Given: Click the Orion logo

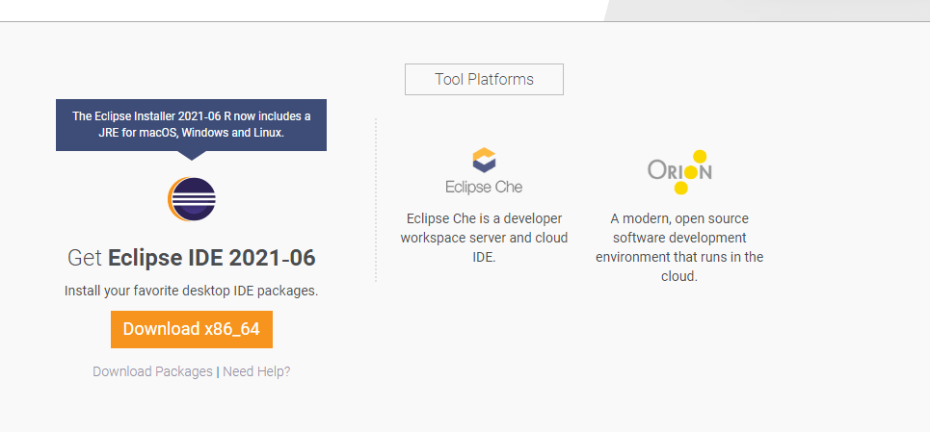Looking at the screenshot, I should (679, 172).
